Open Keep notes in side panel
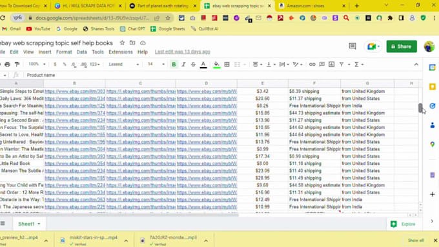Image resolution: width=439 pixels, height=247 pixels. [433, 86]
